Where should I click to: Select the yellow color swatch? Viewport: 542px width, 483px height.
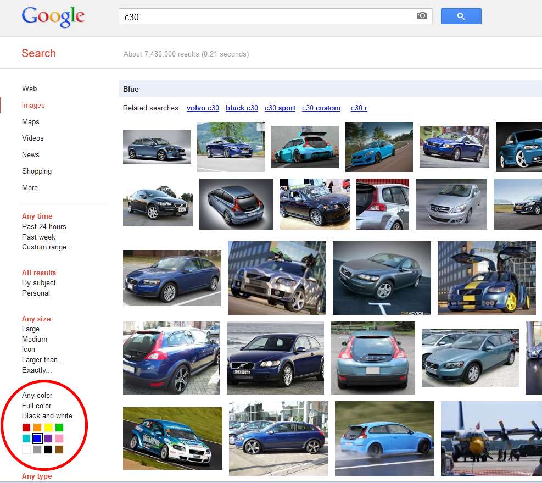click(x=48, y=428)
